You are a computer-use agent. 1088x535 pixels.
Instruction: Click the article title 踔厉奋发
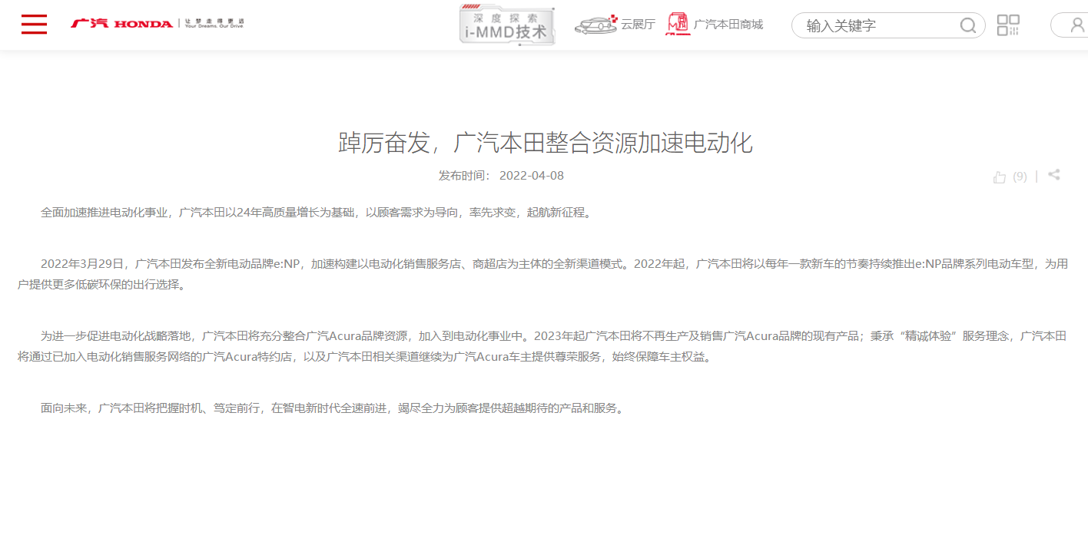pos(545,142)
